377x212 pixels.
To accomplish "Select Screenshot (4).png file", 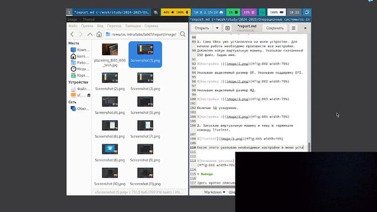I will pos(110,105).
